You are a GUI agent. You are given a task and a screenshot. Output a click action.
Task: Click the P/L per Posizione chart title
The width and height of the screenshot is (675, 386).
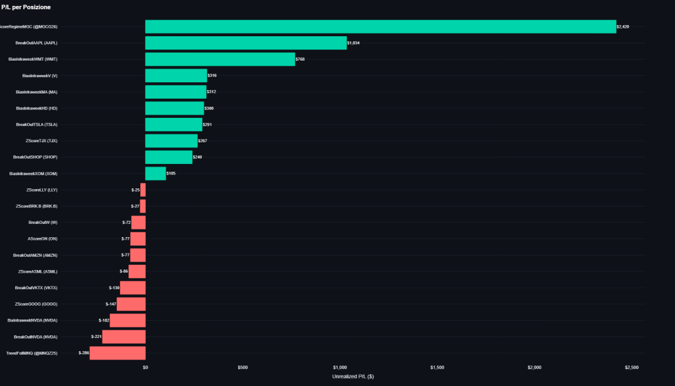point(26,7)
